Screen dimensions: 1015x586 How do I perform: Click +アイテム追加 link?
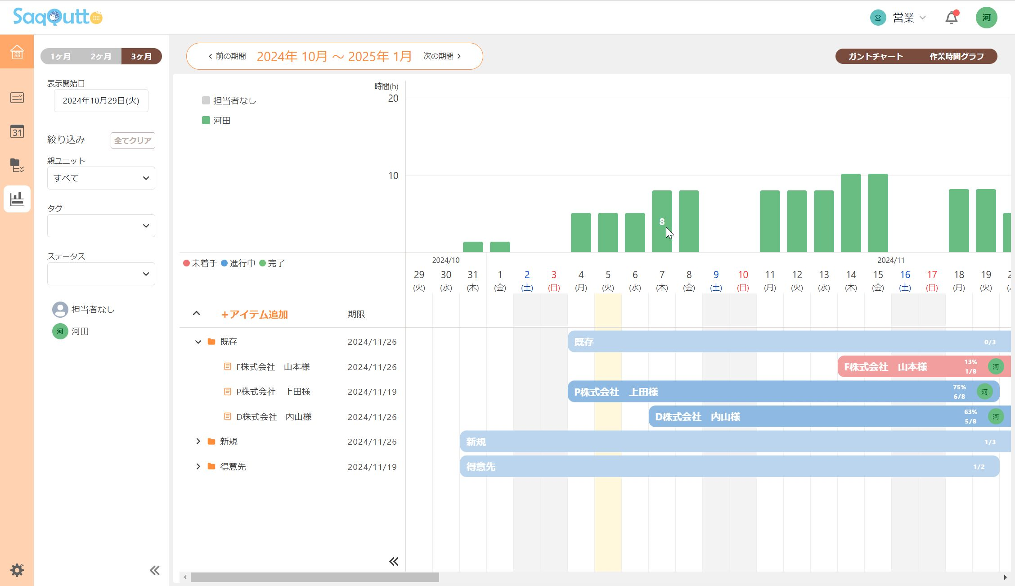tap(254, 314)
